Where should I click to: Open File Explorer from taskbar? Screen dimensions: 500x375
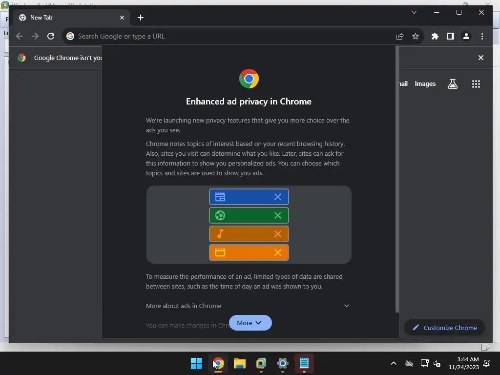click(239, 363)
